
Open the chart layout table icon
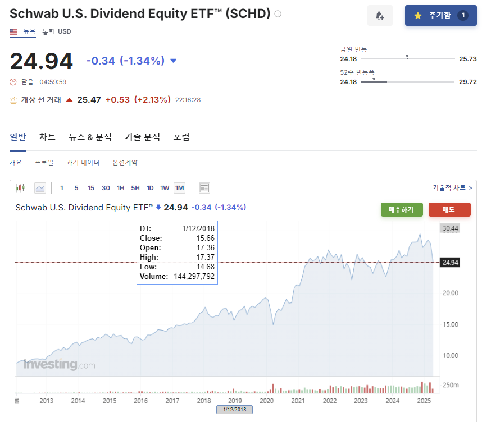[x=204, y=188]
